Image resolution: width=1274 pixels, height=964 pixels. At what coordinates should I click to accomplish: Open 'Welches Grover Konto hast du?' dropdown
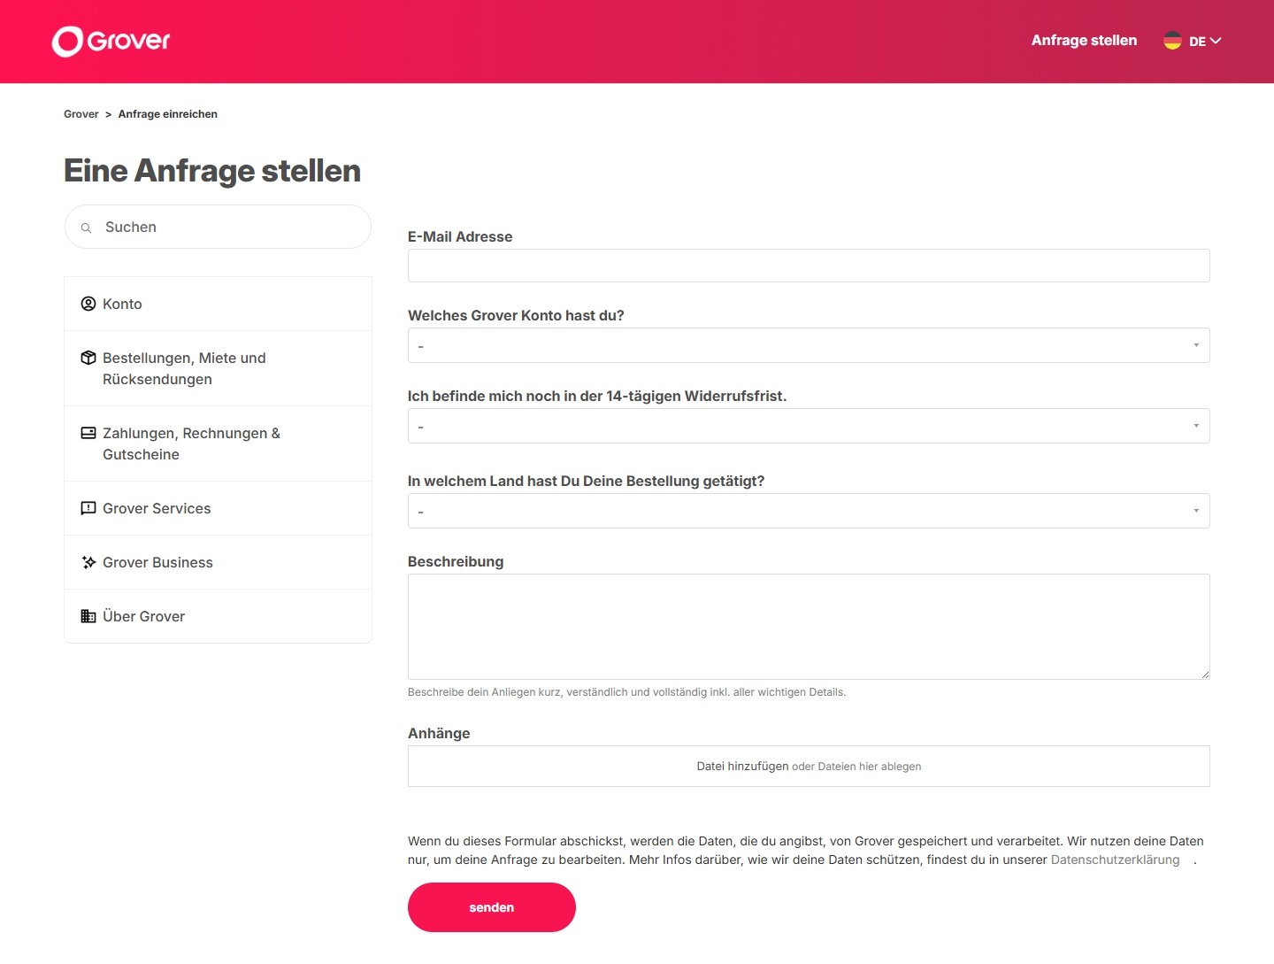tap(809, 345)
